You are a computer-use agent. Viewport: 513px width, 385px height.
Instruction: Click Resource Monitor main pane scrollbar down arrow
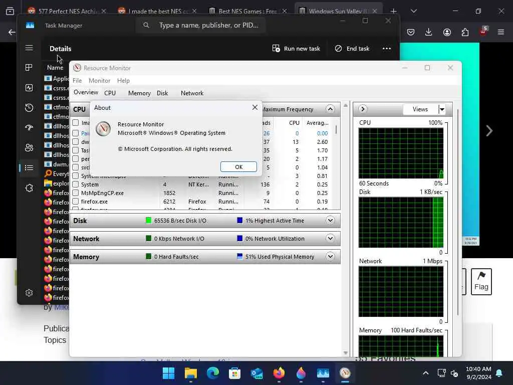pyautogui.click(x=346, y=353)
